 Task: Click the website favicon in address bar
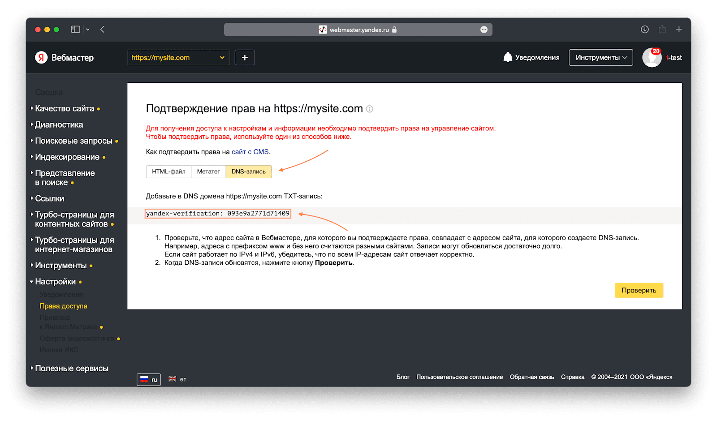click(323, 30)
